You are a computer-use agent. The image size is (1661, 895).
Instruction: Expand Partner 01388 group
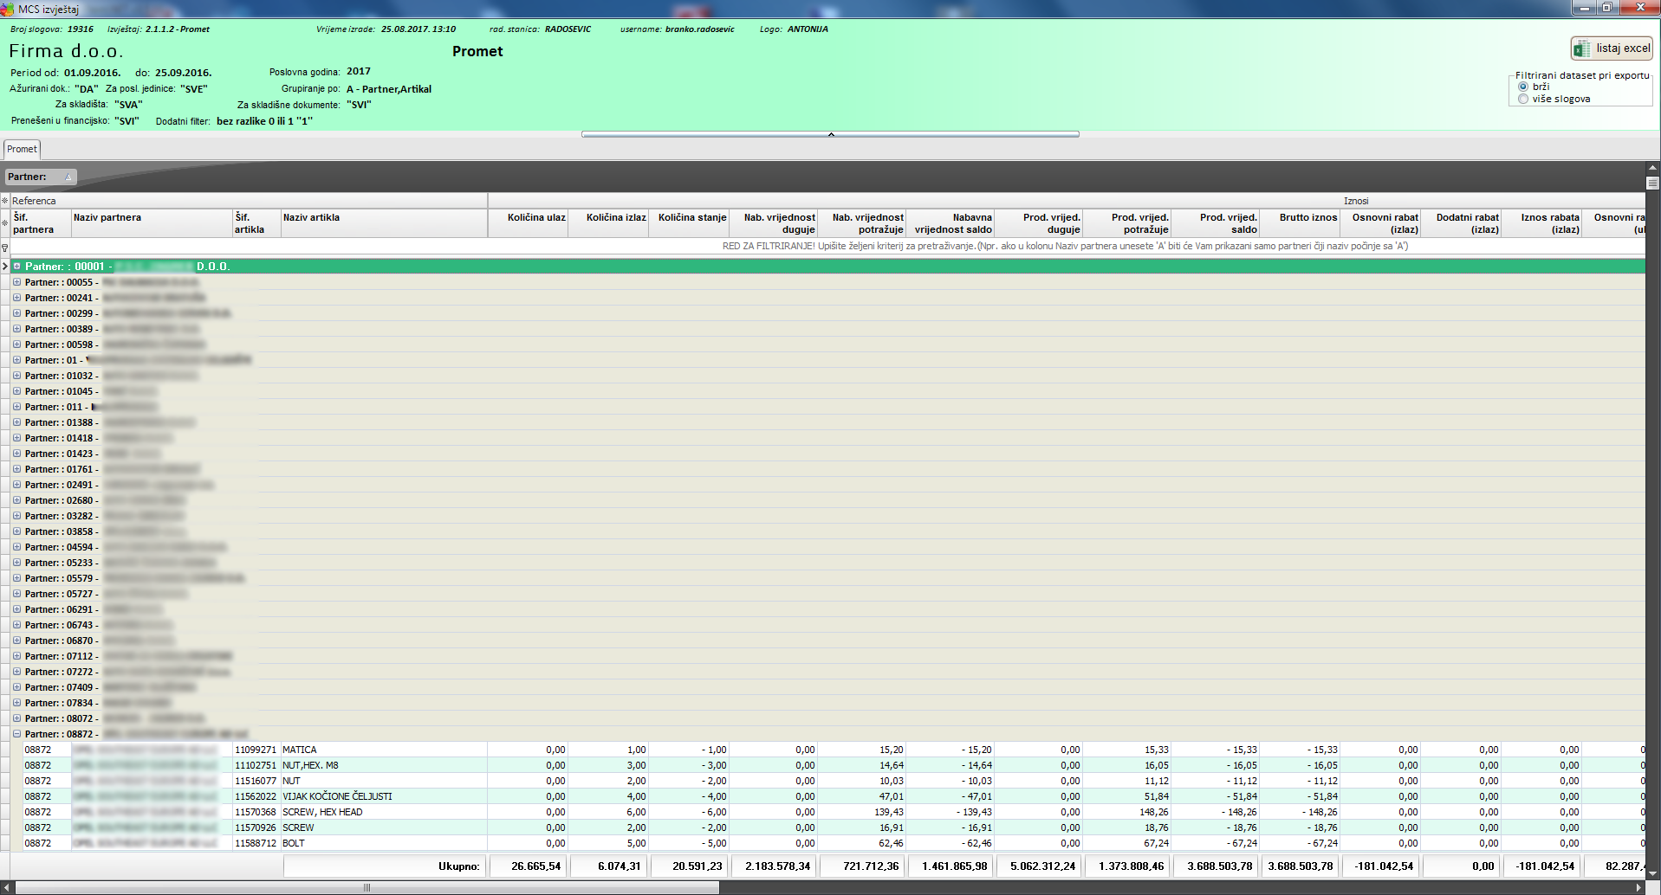point(16,422)
